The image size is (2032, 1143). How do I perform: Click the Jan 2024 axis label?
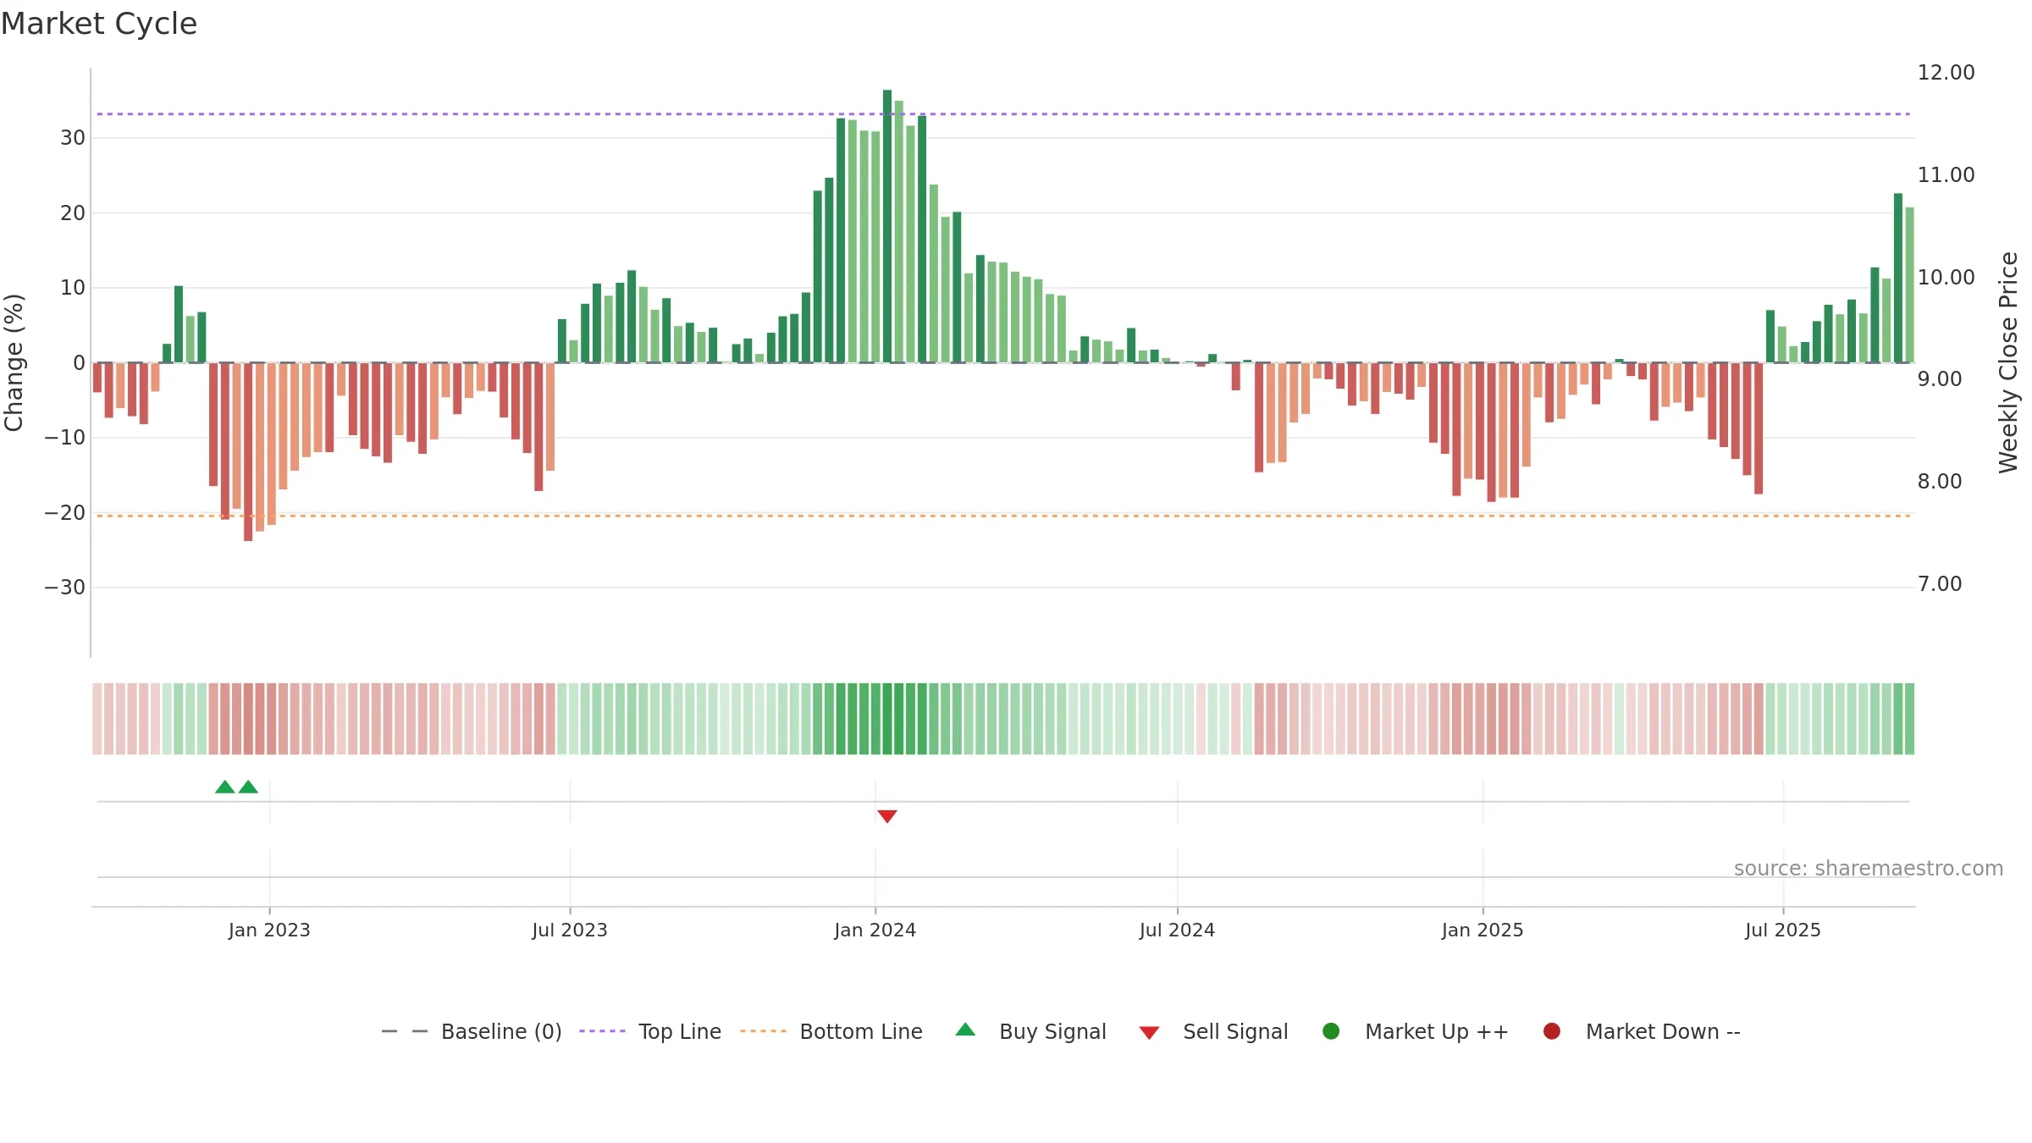pyautogui.click(x=875, y=930)
